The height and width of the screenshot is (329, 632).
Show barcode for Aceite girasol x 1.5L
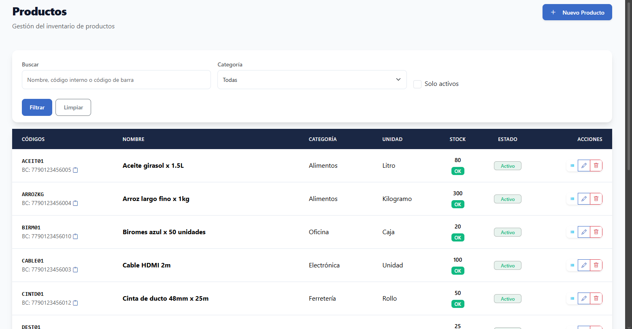pyautogui.click(x=572, y=166)
